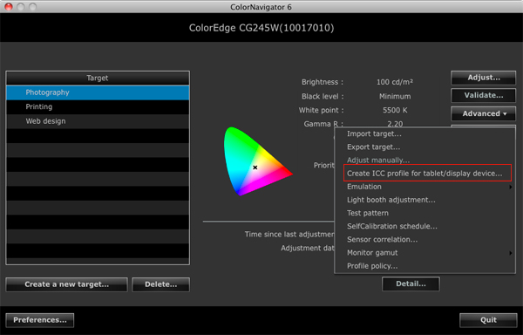Click the Minimum black level value
The image size is (523, 335).
pyautogui.click(x=395, y=97)
